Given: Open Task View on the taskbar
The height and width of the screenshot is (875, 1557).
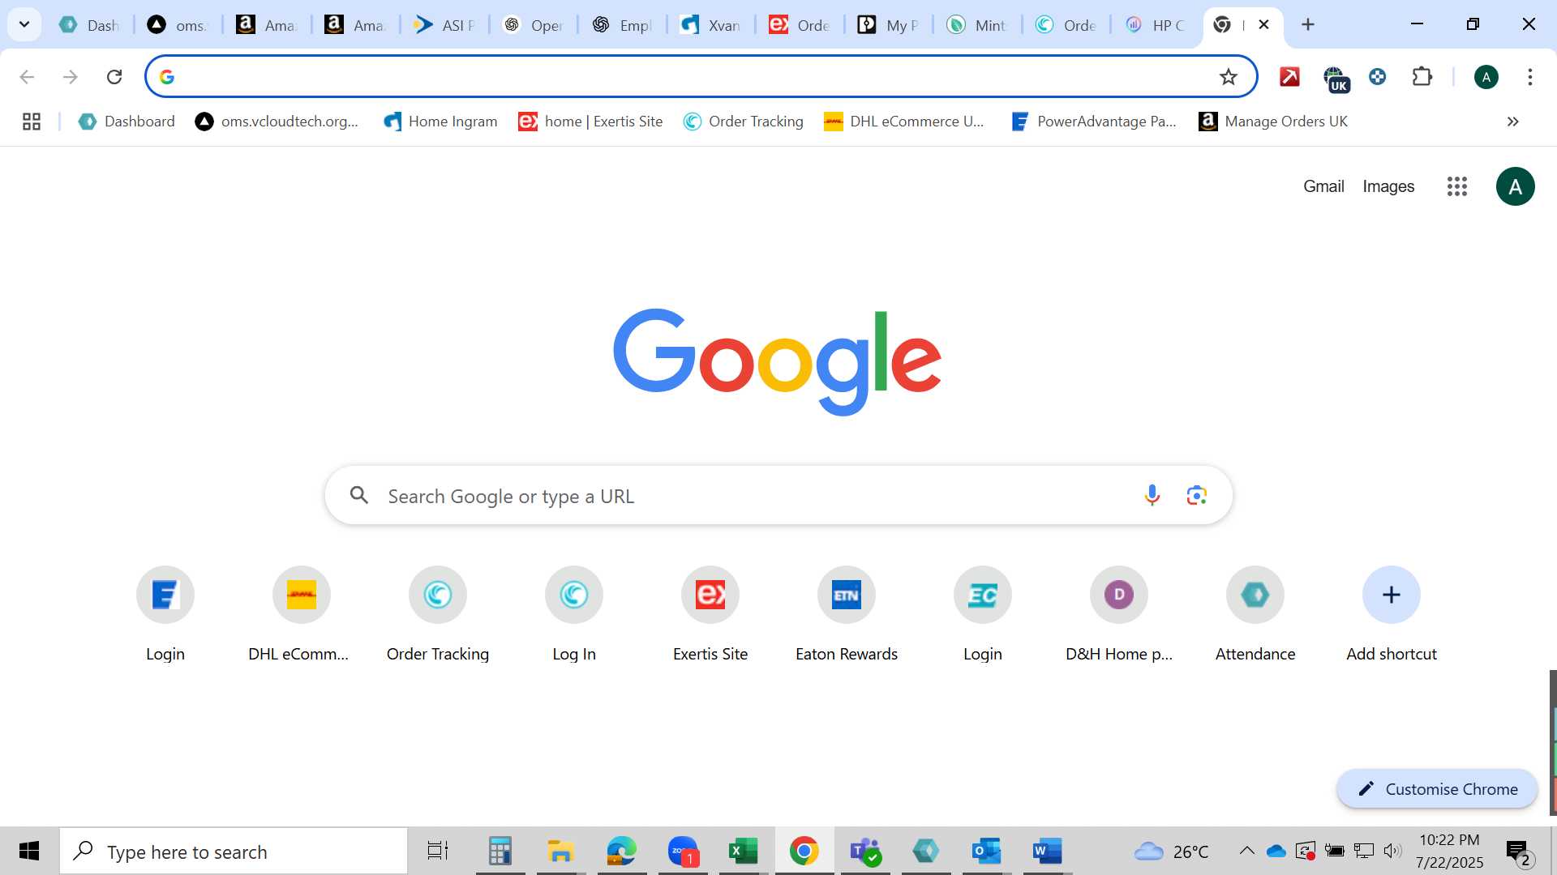Looking at the screenshot, I should (x=438, y=852).
